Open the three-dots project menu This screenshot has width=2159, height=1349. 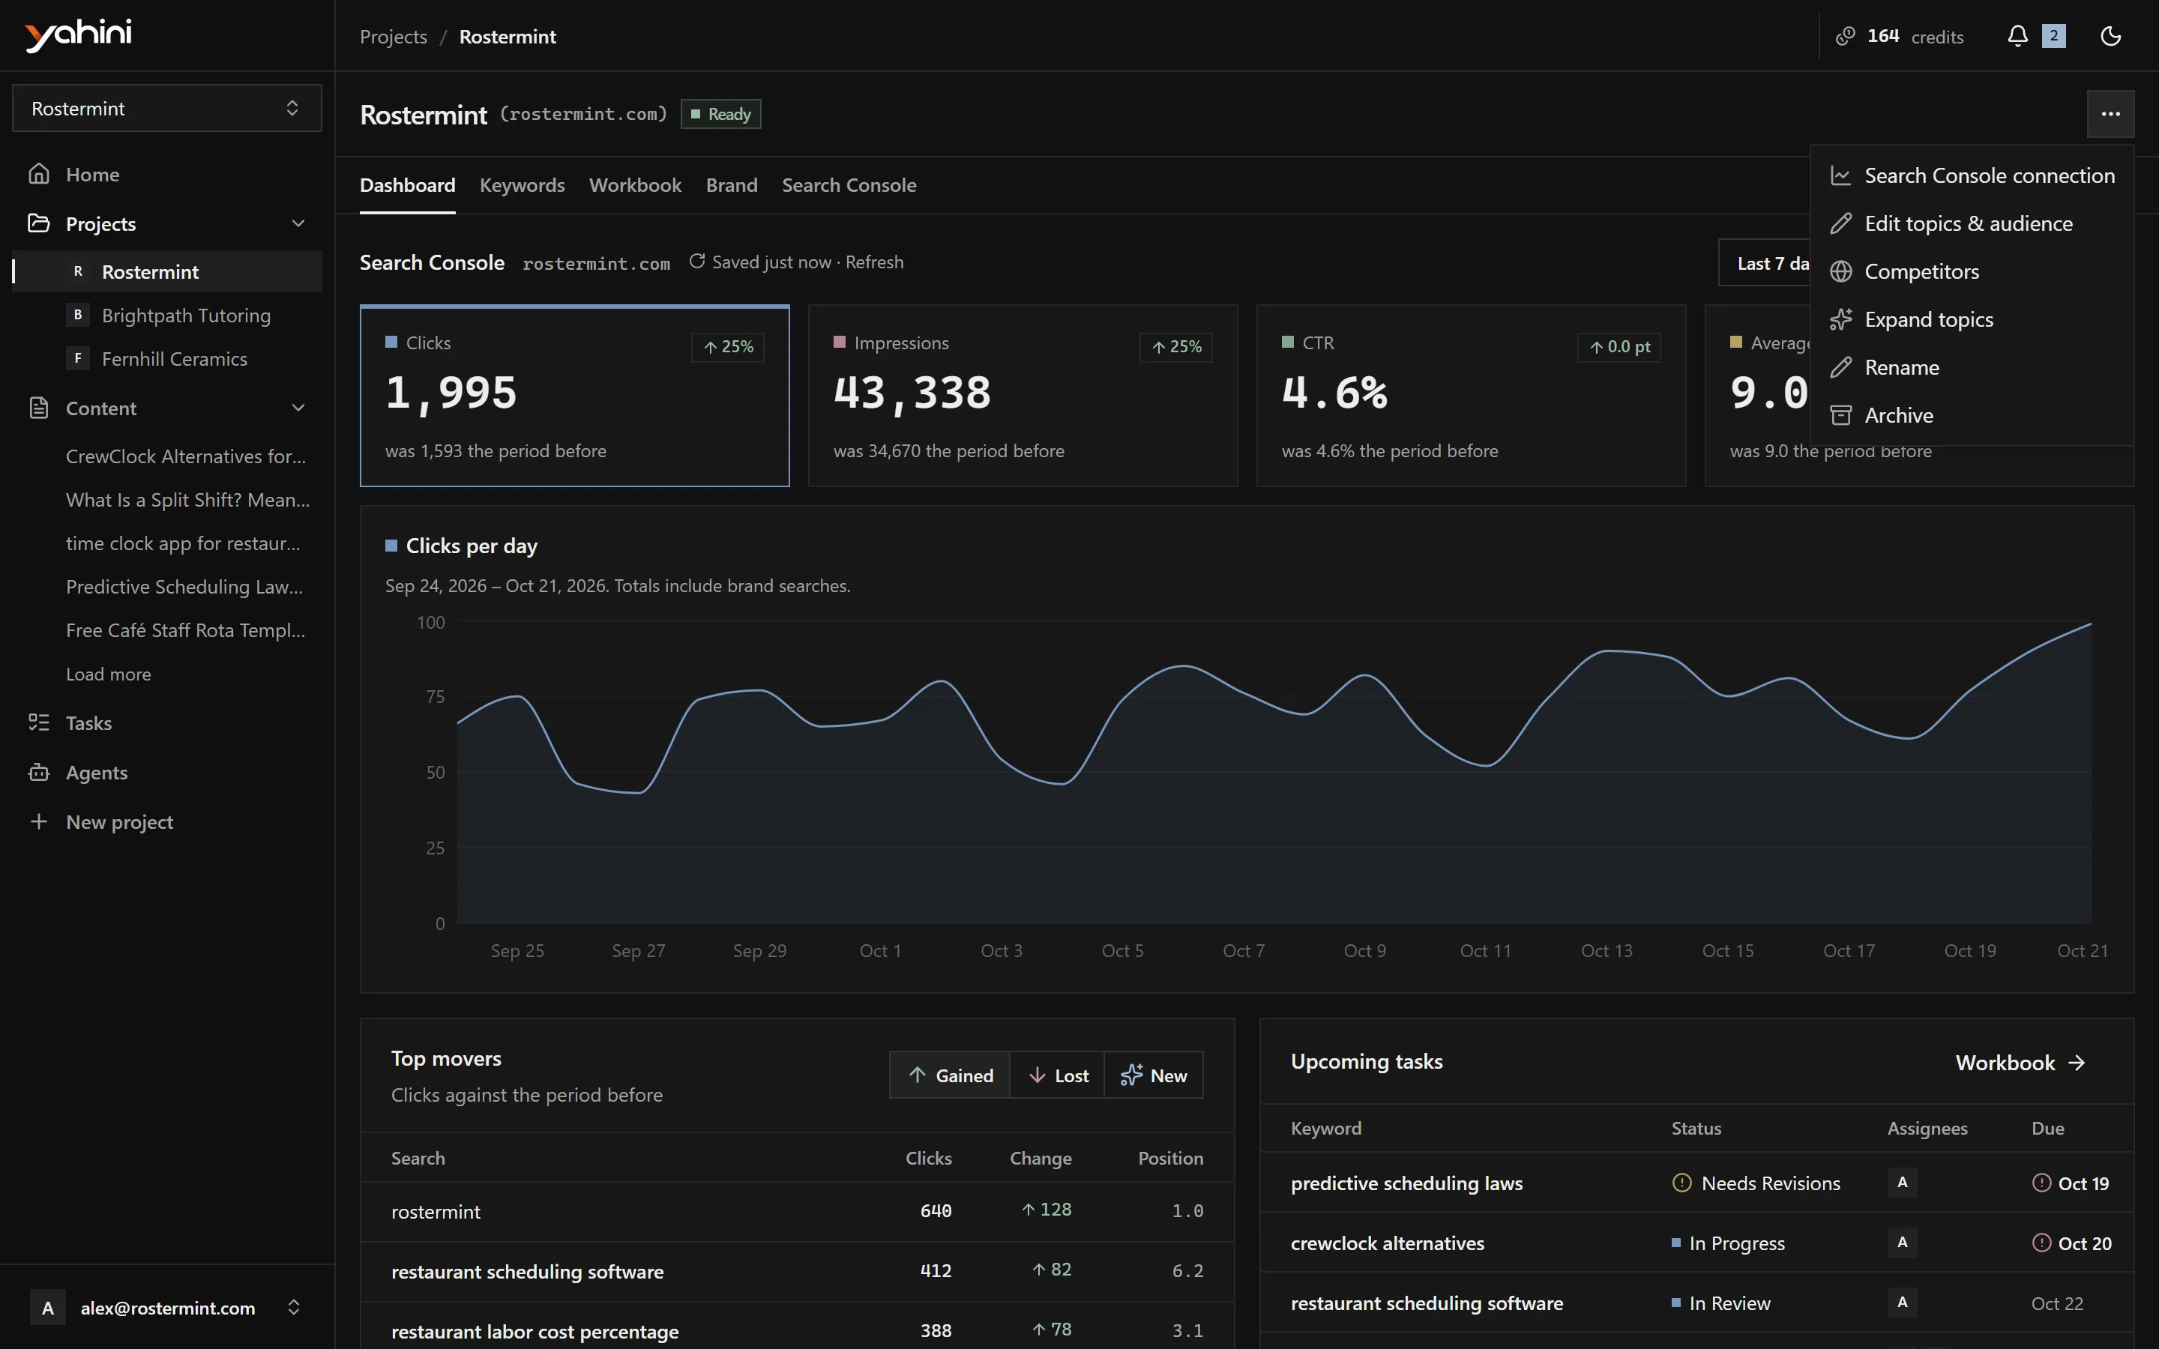2110,113
